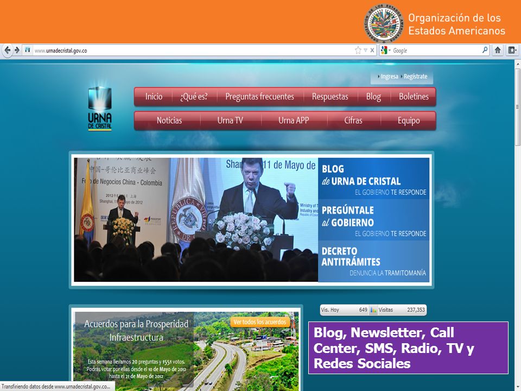
Task: Open the Urna TV menu item
Action: tap(230, 121)
